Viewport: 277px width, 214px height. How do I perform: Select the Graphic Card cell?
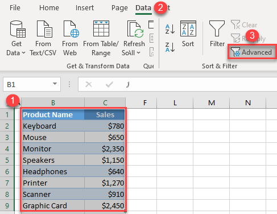tap(53, 205)
